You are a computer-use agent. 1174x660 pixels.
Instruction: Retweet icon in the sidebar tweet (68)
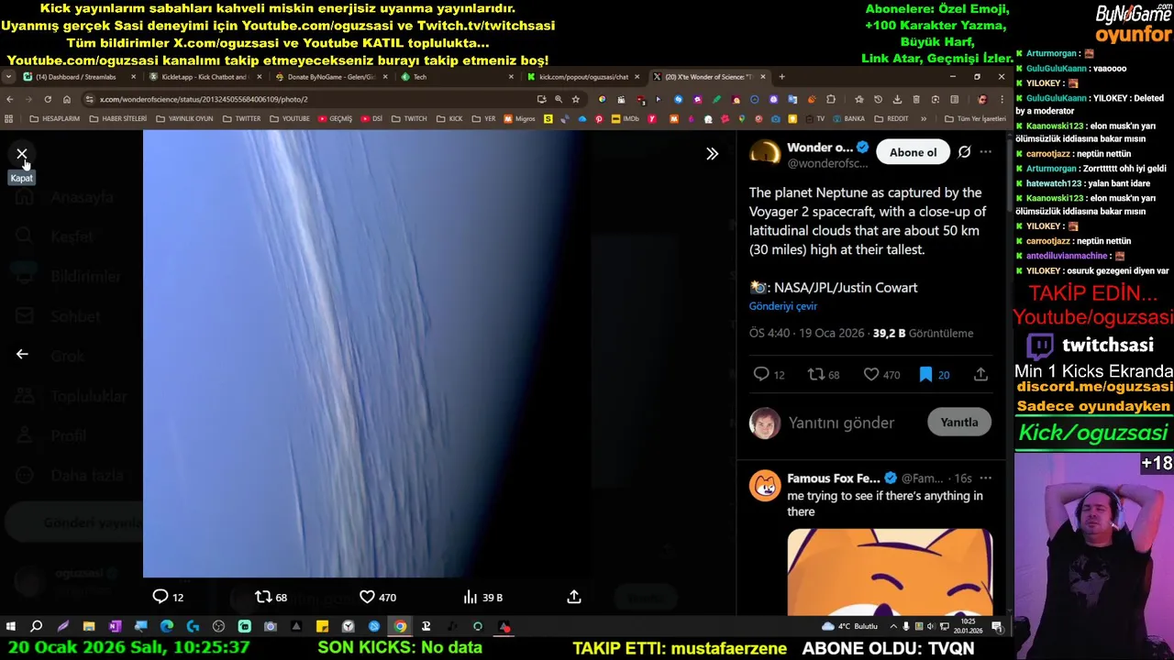coord(823,374)
